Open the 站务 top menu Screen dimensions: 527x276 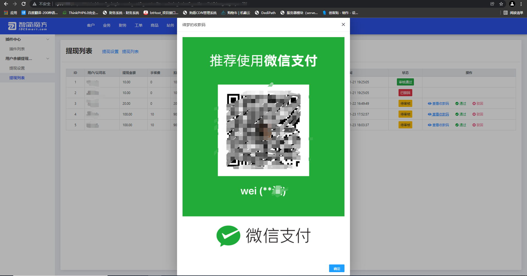click(170, 25)
